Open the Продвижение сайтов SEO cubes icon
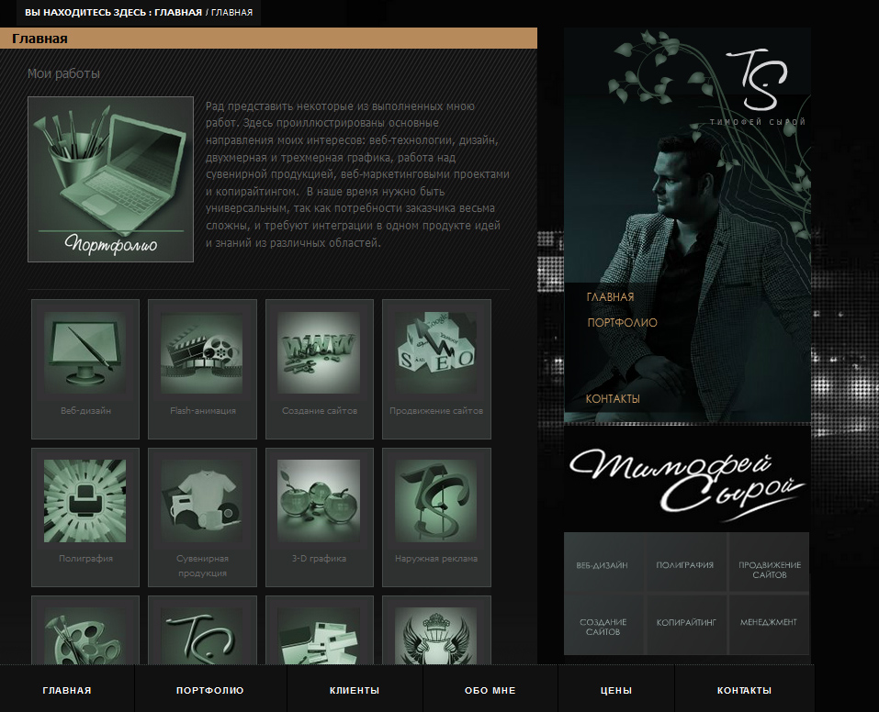This screenshot has width=879, height=712. coord(436,352)
